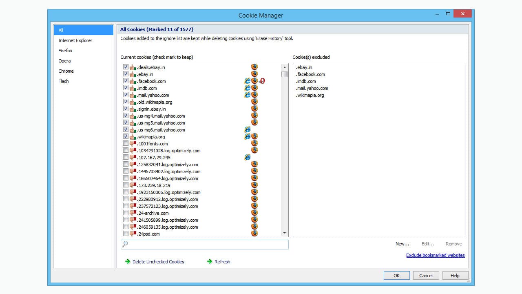The height and width of the screenshot is (294, 522).
Task: Click the Internet Explorer icon beside .facebook.com
Action: 247,81
